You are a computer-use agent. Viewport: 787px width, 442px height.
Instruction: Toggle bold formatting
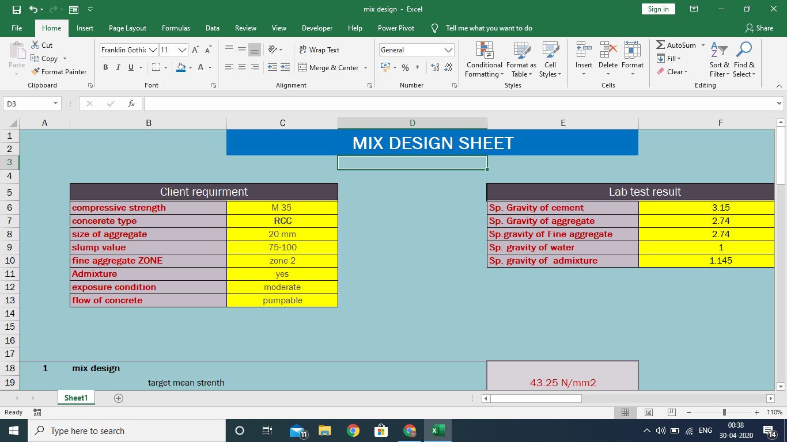point(105,67)
